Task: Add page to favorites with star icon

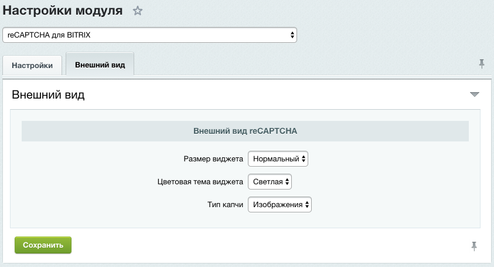Action: (138, 11)
